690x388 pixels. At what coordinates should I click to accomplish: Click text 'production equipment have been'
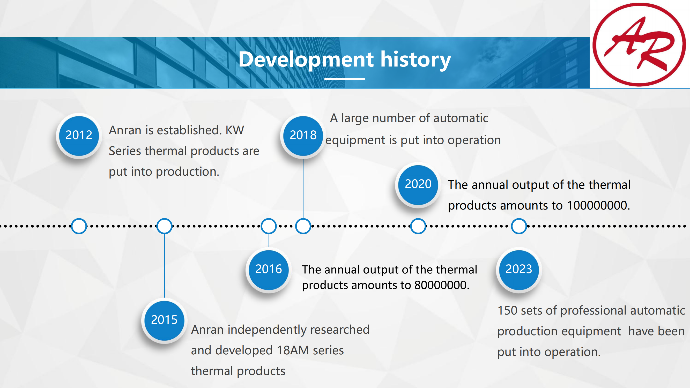(591, 332)
